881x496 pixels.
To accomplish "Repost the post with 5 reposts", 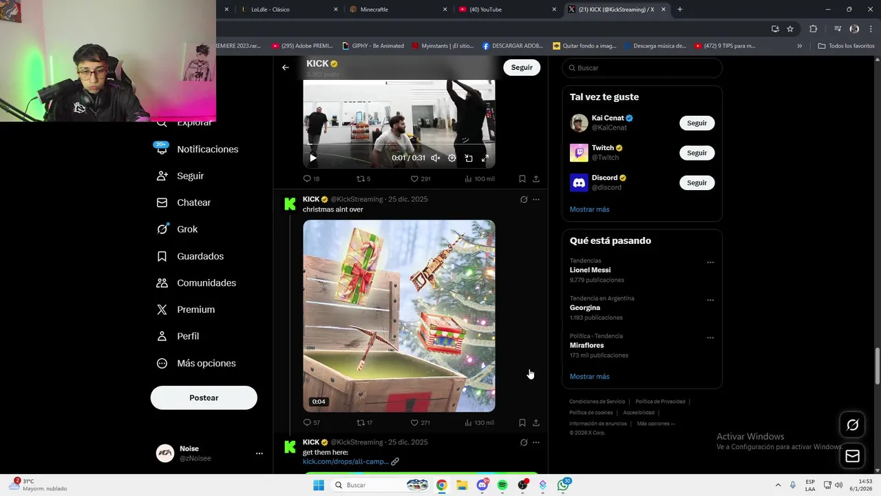I will [x=363, y=178].
